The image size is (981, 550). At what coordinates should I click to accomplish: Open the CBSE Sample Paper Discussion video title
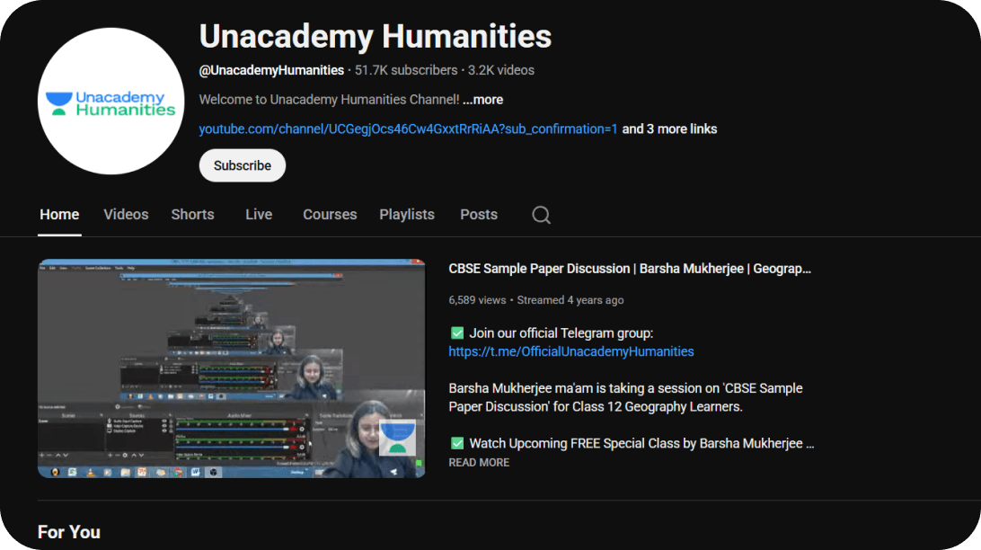tap(630, 269)
